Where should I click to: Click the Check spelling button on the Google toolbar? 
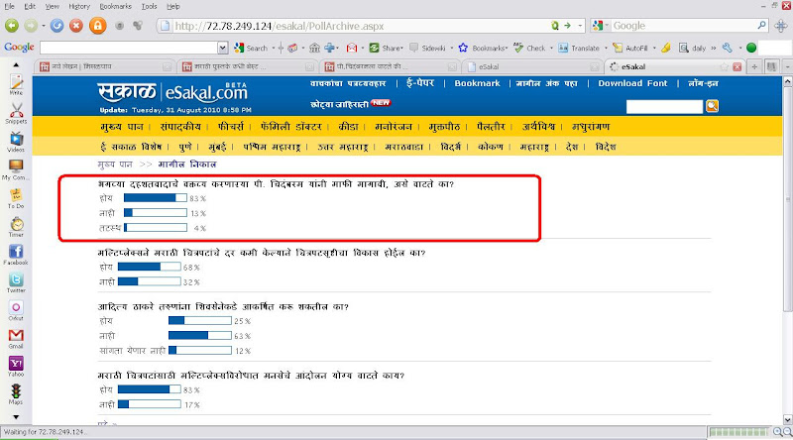pyautogui.click(x=529, y=48)
